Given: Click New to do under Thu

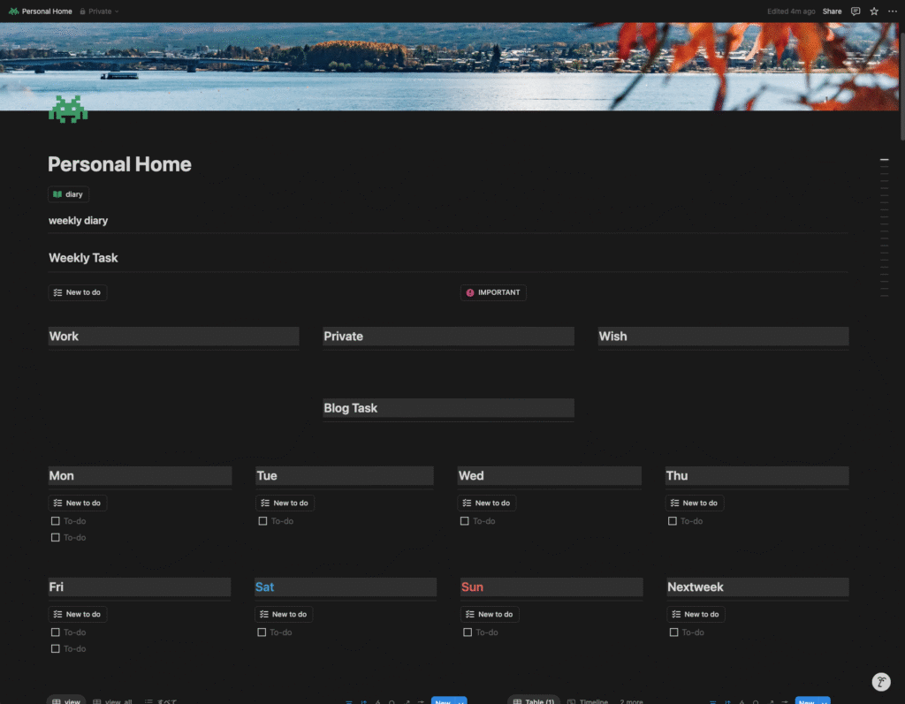Looking at the screenshot, I should [x=695, y=503].
